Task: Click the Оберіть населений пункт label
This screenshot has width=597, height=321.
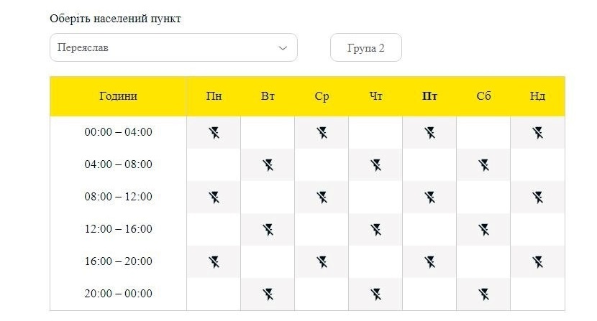Action: (x=115, y=19)
